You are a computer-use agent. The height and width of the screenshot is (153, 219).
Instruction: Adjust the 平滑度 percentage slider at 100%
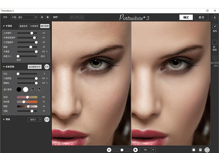point(27,52)
